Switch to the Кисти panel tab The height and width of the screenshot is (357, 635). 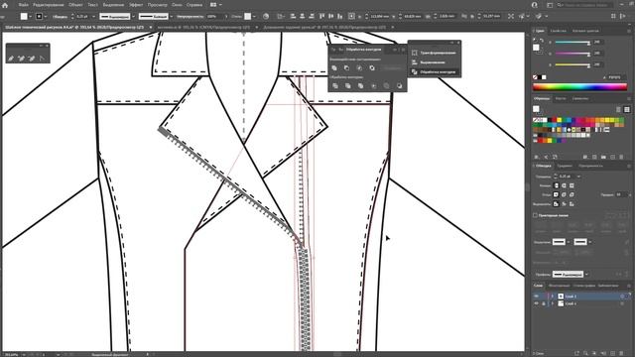point(561,98)
